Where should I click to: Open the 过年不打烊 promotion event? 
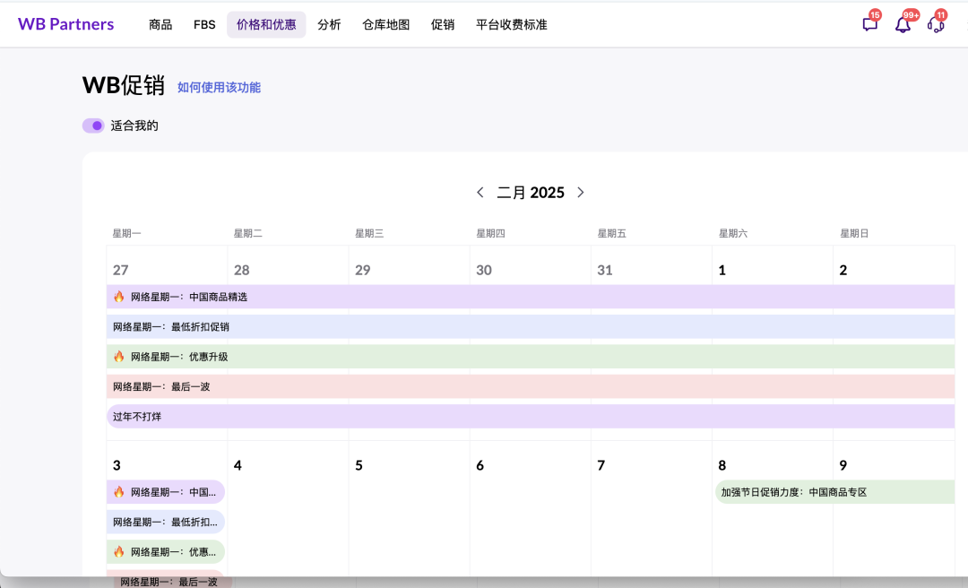coord(529,417)
